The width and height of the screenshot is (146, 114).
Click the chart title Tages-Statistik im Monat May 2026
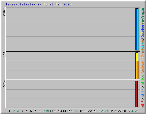coord(38,4)
